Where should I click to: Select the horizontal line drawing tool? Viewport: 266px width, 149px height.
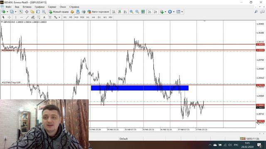[22, 17]
